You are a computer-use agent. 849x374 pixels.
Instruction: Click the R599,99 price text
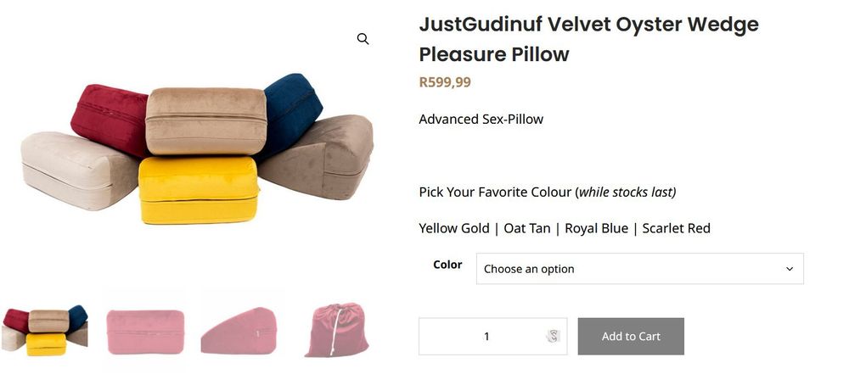[445, 82]
